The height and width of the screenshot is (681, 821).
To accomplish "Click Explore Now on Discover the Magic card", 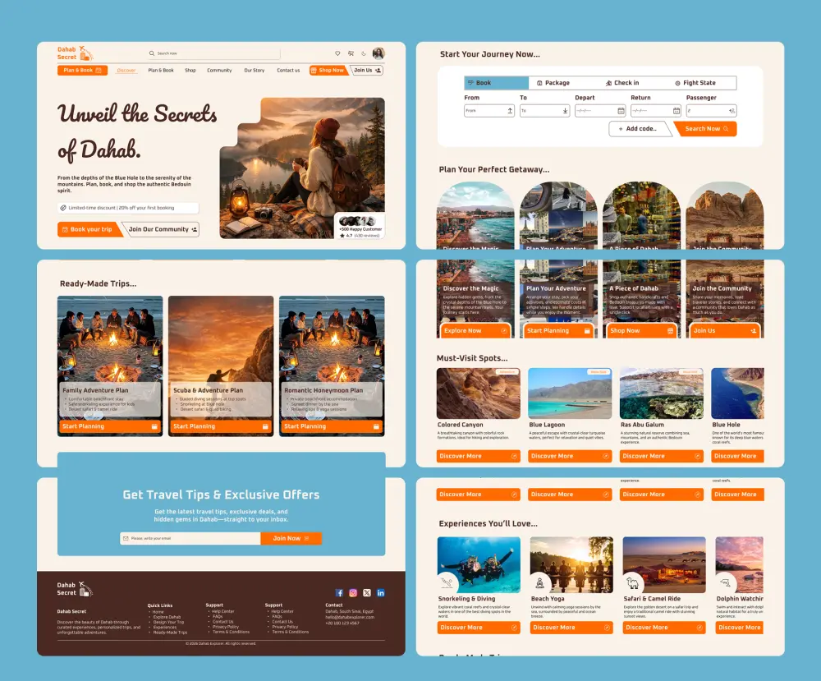I will pyautogui.click(x=475, y=330).
